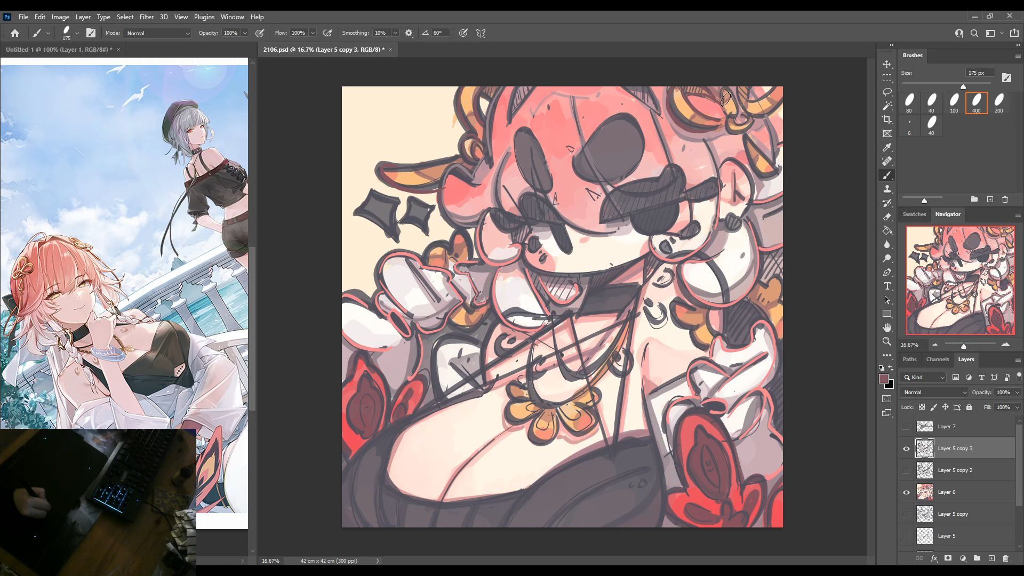
Task: Select the History Brush tool
Action: (887, 203)
